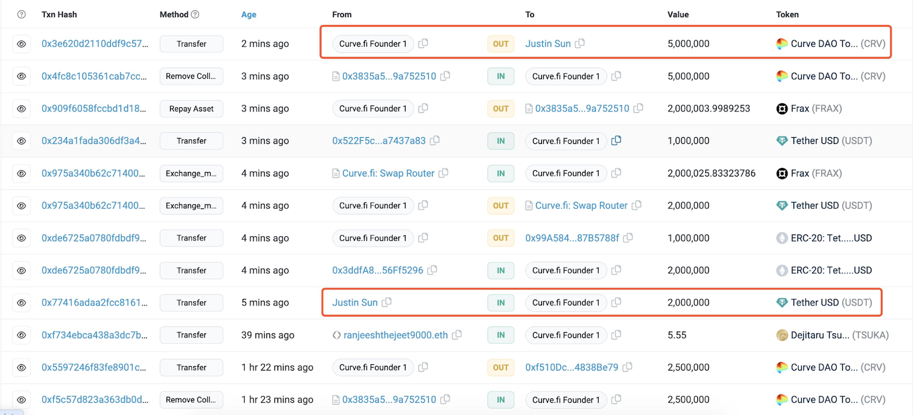913x415 pixels.
Task: Click the help icon beside the Method header
Action: point(195,14)
